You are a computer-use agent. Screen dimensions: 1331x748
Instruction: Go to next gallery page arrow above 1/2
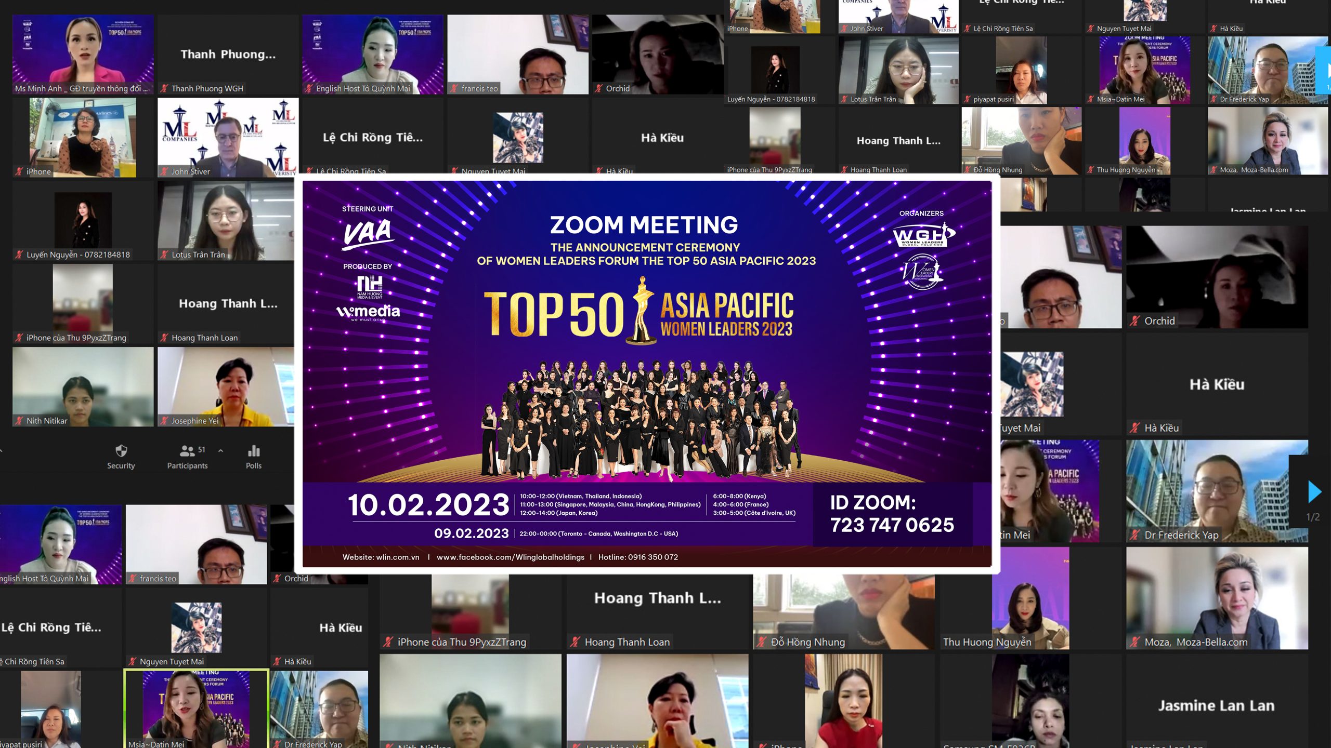click(x=1315, y=491)
